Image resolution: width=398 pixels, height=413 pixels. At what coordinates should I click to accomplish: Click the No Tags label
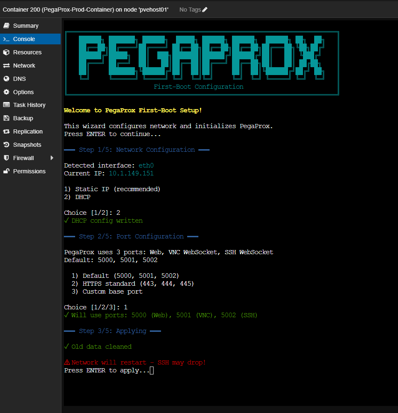click(x=190, y=10)
